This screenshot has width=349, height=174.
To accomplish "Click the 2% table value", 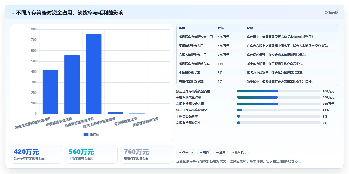I will point(220,82).
